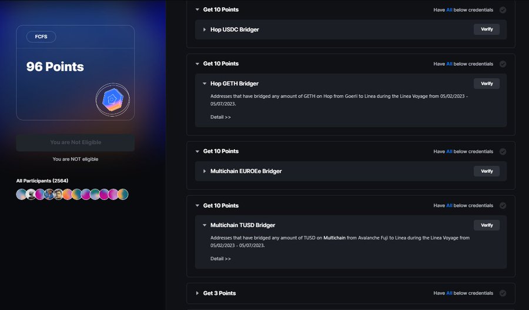This screenshot has height=310, width=529.
Task: Collapse the Get 10 Points group above Hop USDC
Action: click(197, 10)
